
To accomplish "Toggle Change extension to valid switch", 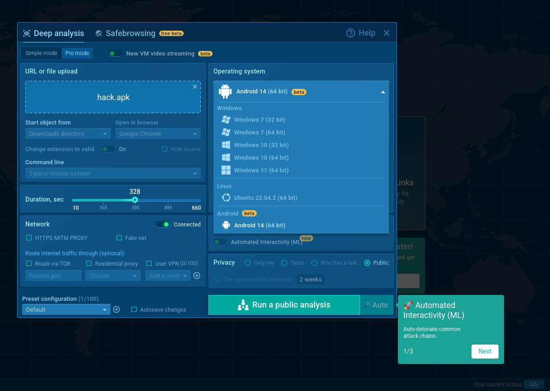I will [108, 149].
